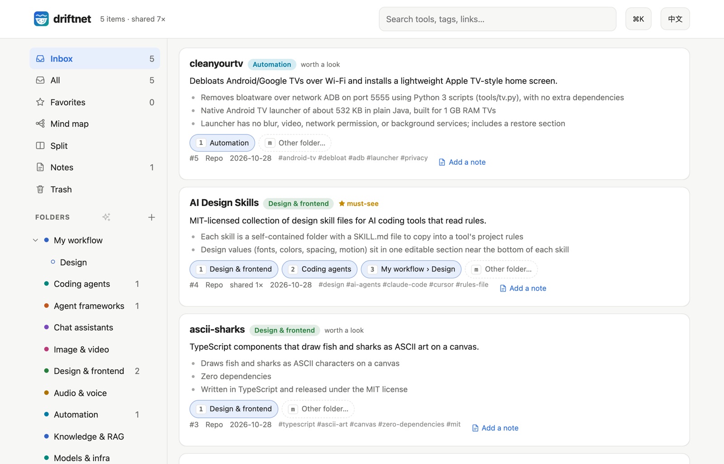Switch to Split view

click(x=95, y=146)
